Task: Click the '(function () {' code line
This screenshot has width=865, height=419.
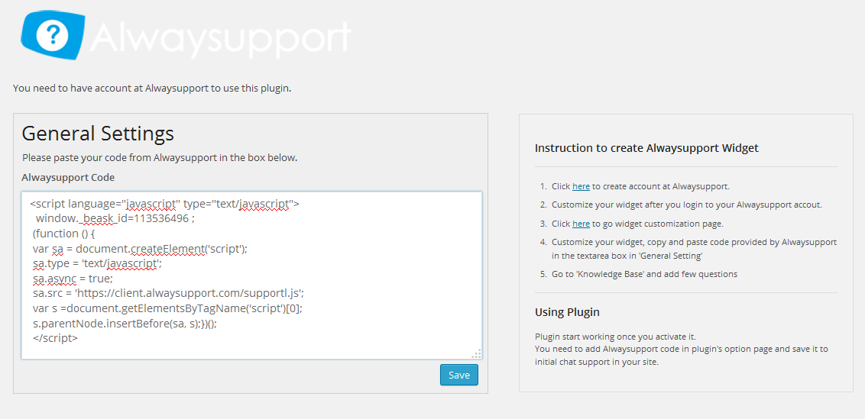Action: pos(64,234)
